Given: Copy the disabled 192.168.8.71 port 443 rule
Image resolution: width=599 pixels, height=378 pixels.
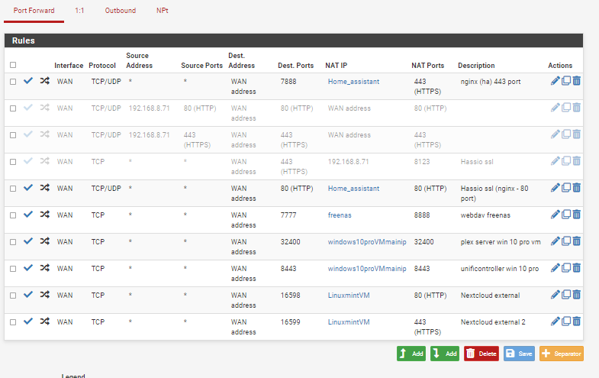Looking at the screenshot, I should tap(566, 134).
